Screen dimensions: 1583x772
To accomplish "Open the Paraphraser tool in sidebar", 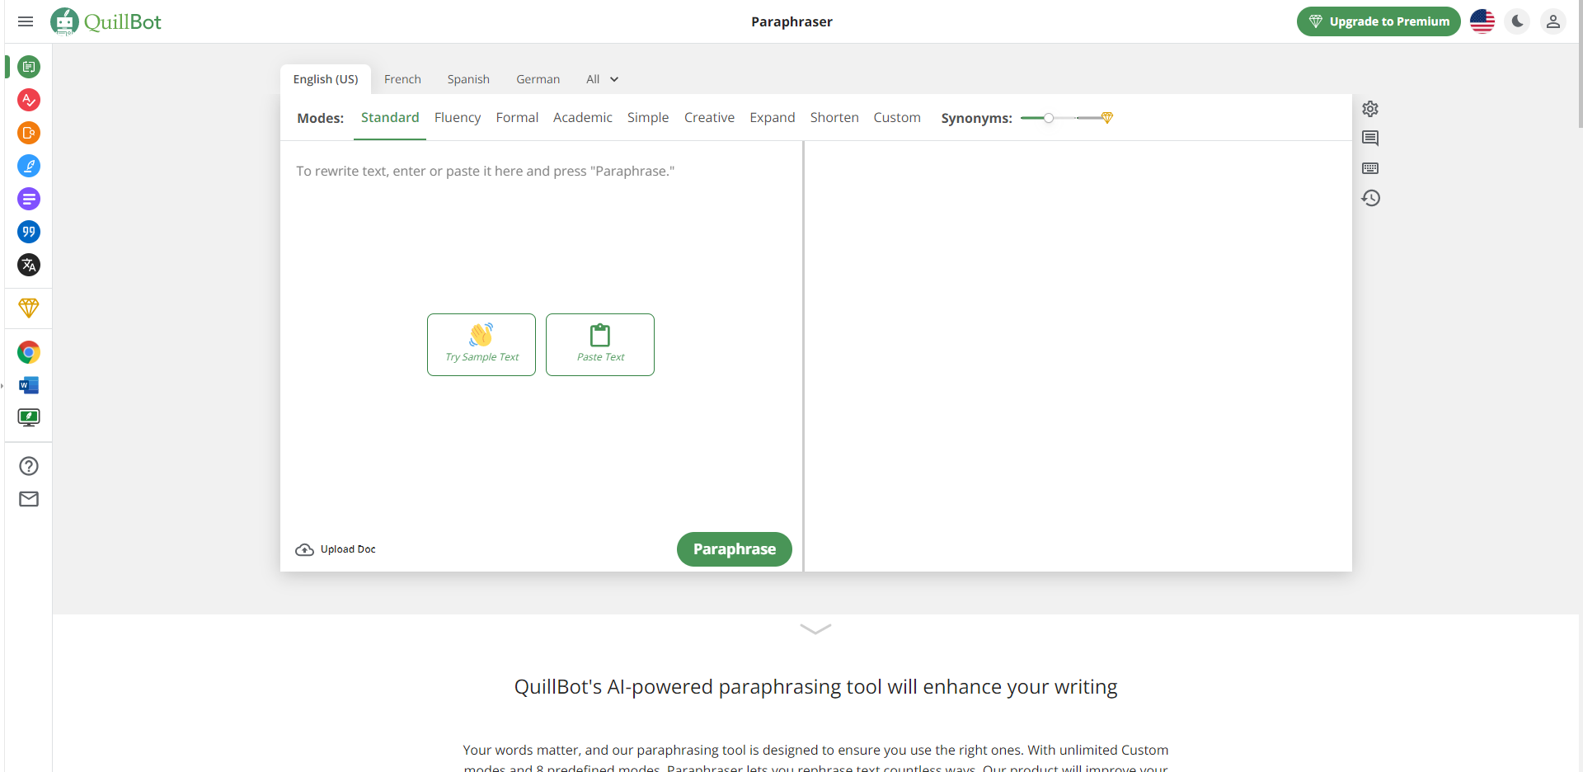I will click(29, 67).
